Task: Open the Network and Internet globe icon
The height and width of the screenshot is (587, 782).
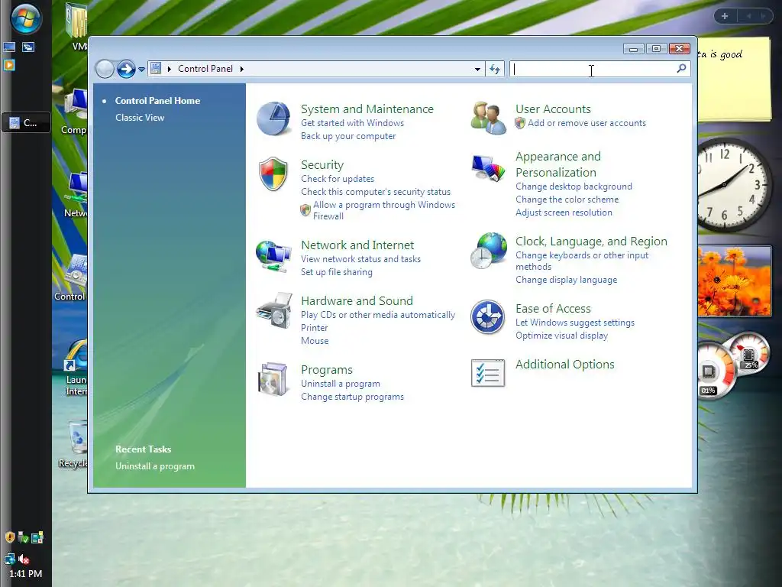Action: click(273, 256)
